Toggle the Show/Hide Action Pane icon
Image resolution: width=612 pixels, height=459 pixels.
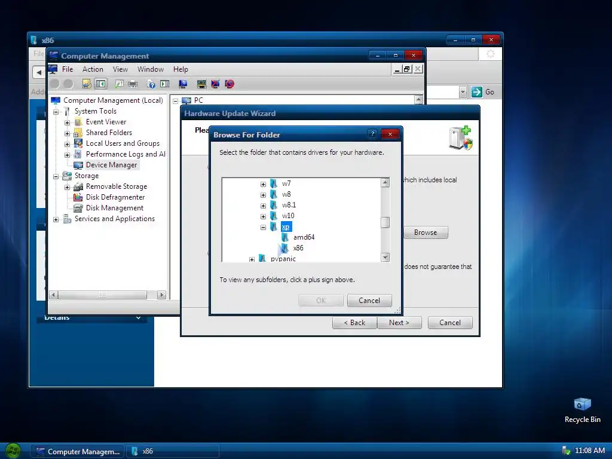tap(165, 84)
